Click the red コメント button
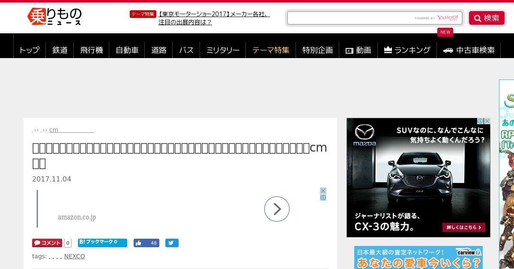This screenshot has width=514, height=269. [47, 243]
